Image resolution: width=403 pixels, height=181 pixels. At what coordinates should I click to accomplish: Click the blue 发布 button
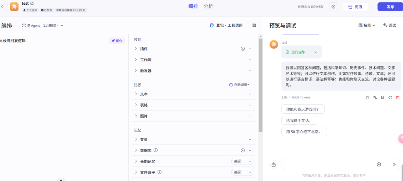click(x=390, y=7)
